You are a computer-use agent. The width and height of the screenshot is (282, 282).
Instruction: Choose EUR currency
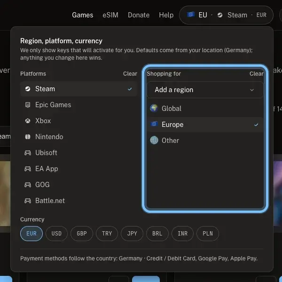(31, 234)
